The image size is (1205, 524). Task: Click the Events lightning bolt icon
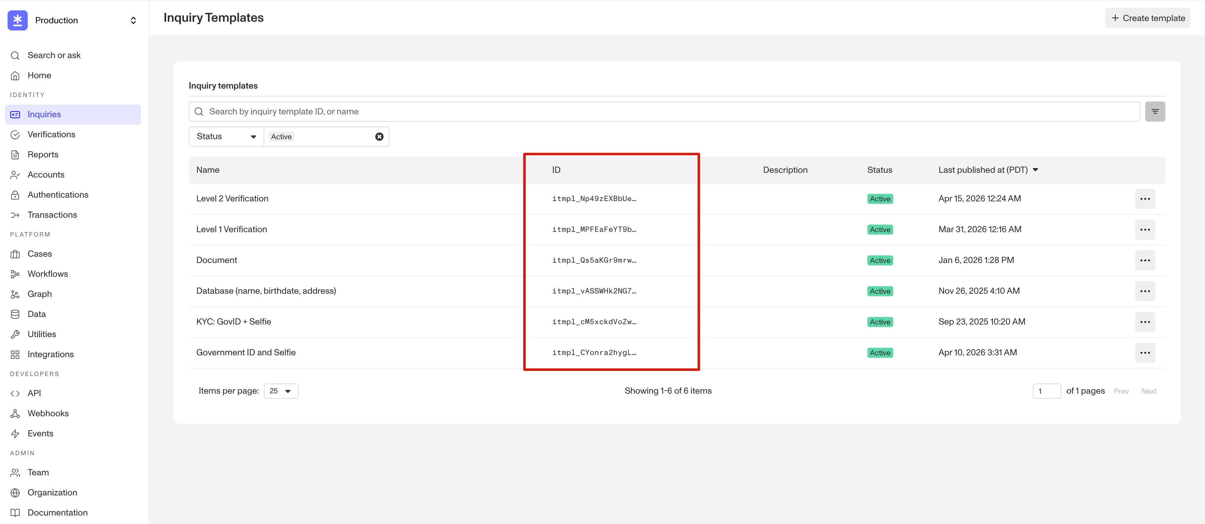coord(15,434)
